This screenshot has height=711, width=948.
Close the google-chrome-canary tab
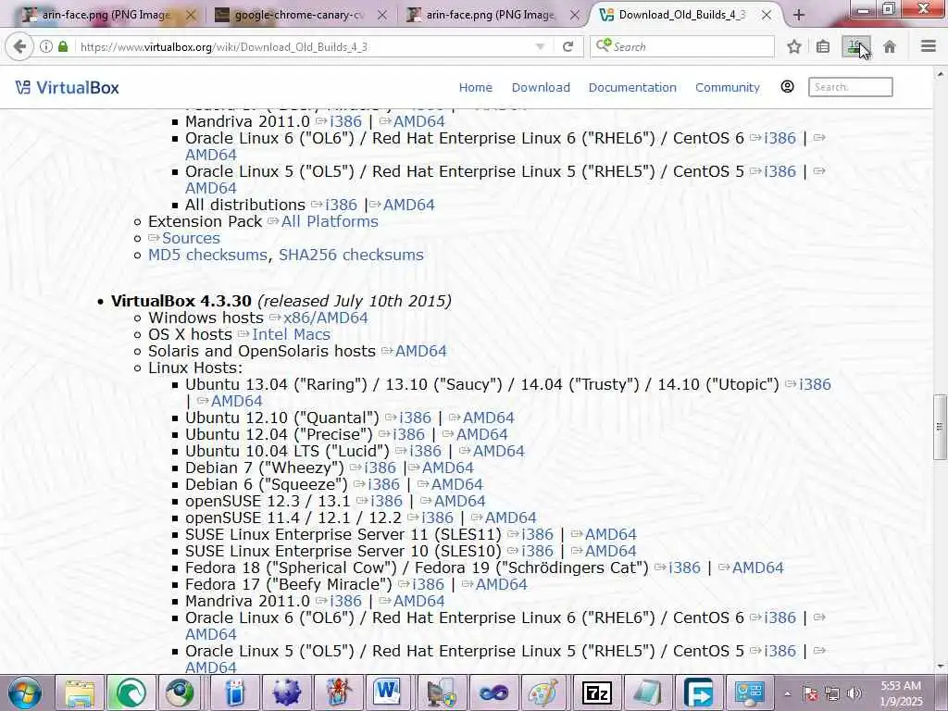coord(382,15)
